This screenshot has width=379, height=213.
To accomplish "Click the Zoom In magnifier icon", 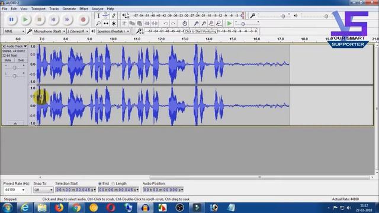I will tap(196, 24).
